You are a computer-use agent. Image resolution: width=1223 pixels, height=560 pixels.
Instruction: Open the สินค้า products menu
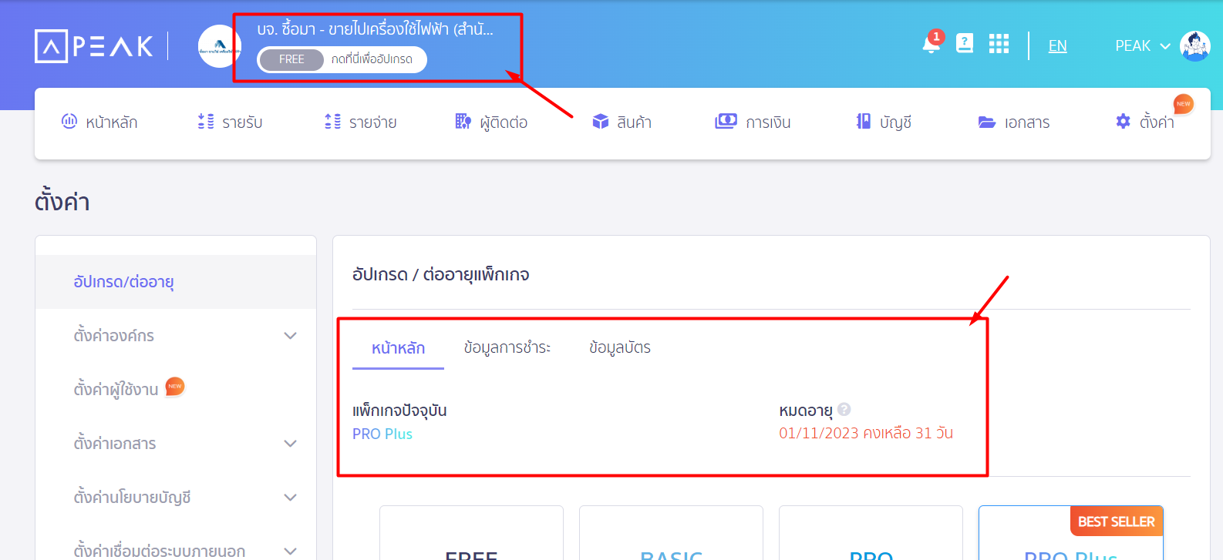622,122
